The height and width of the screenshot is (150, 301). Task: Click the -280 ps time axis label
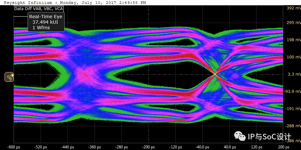(x=121, y=147)
